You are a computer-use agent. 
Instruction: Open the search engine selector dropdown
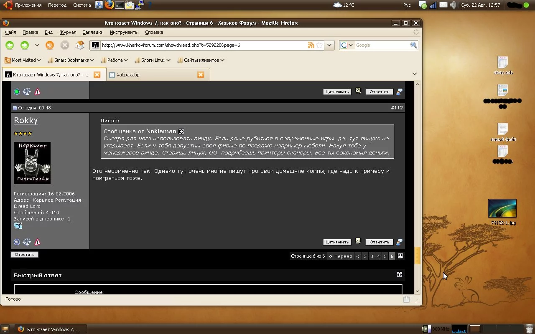point(347,45)
